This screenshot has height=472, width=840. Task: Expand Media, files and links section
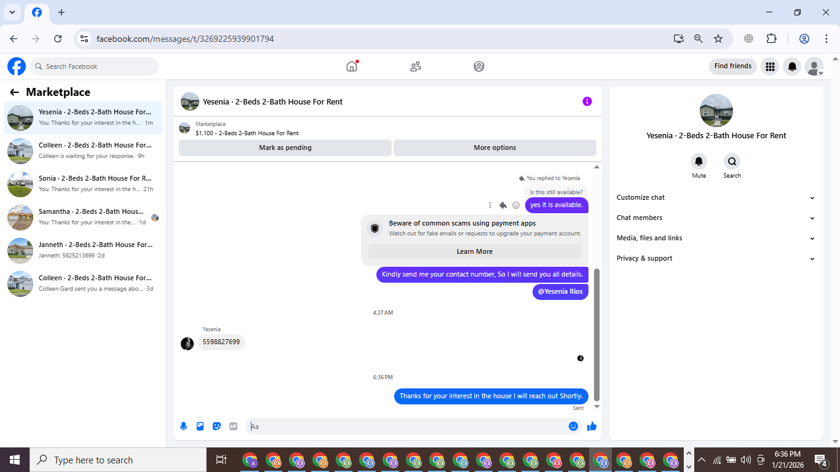[x=716, y=238]
